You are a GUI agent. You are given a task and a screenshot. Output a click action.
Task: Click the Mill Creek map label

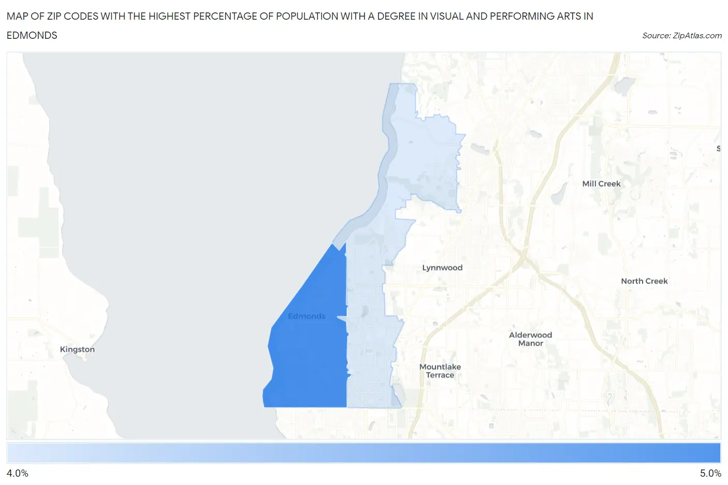click(601, 184)
